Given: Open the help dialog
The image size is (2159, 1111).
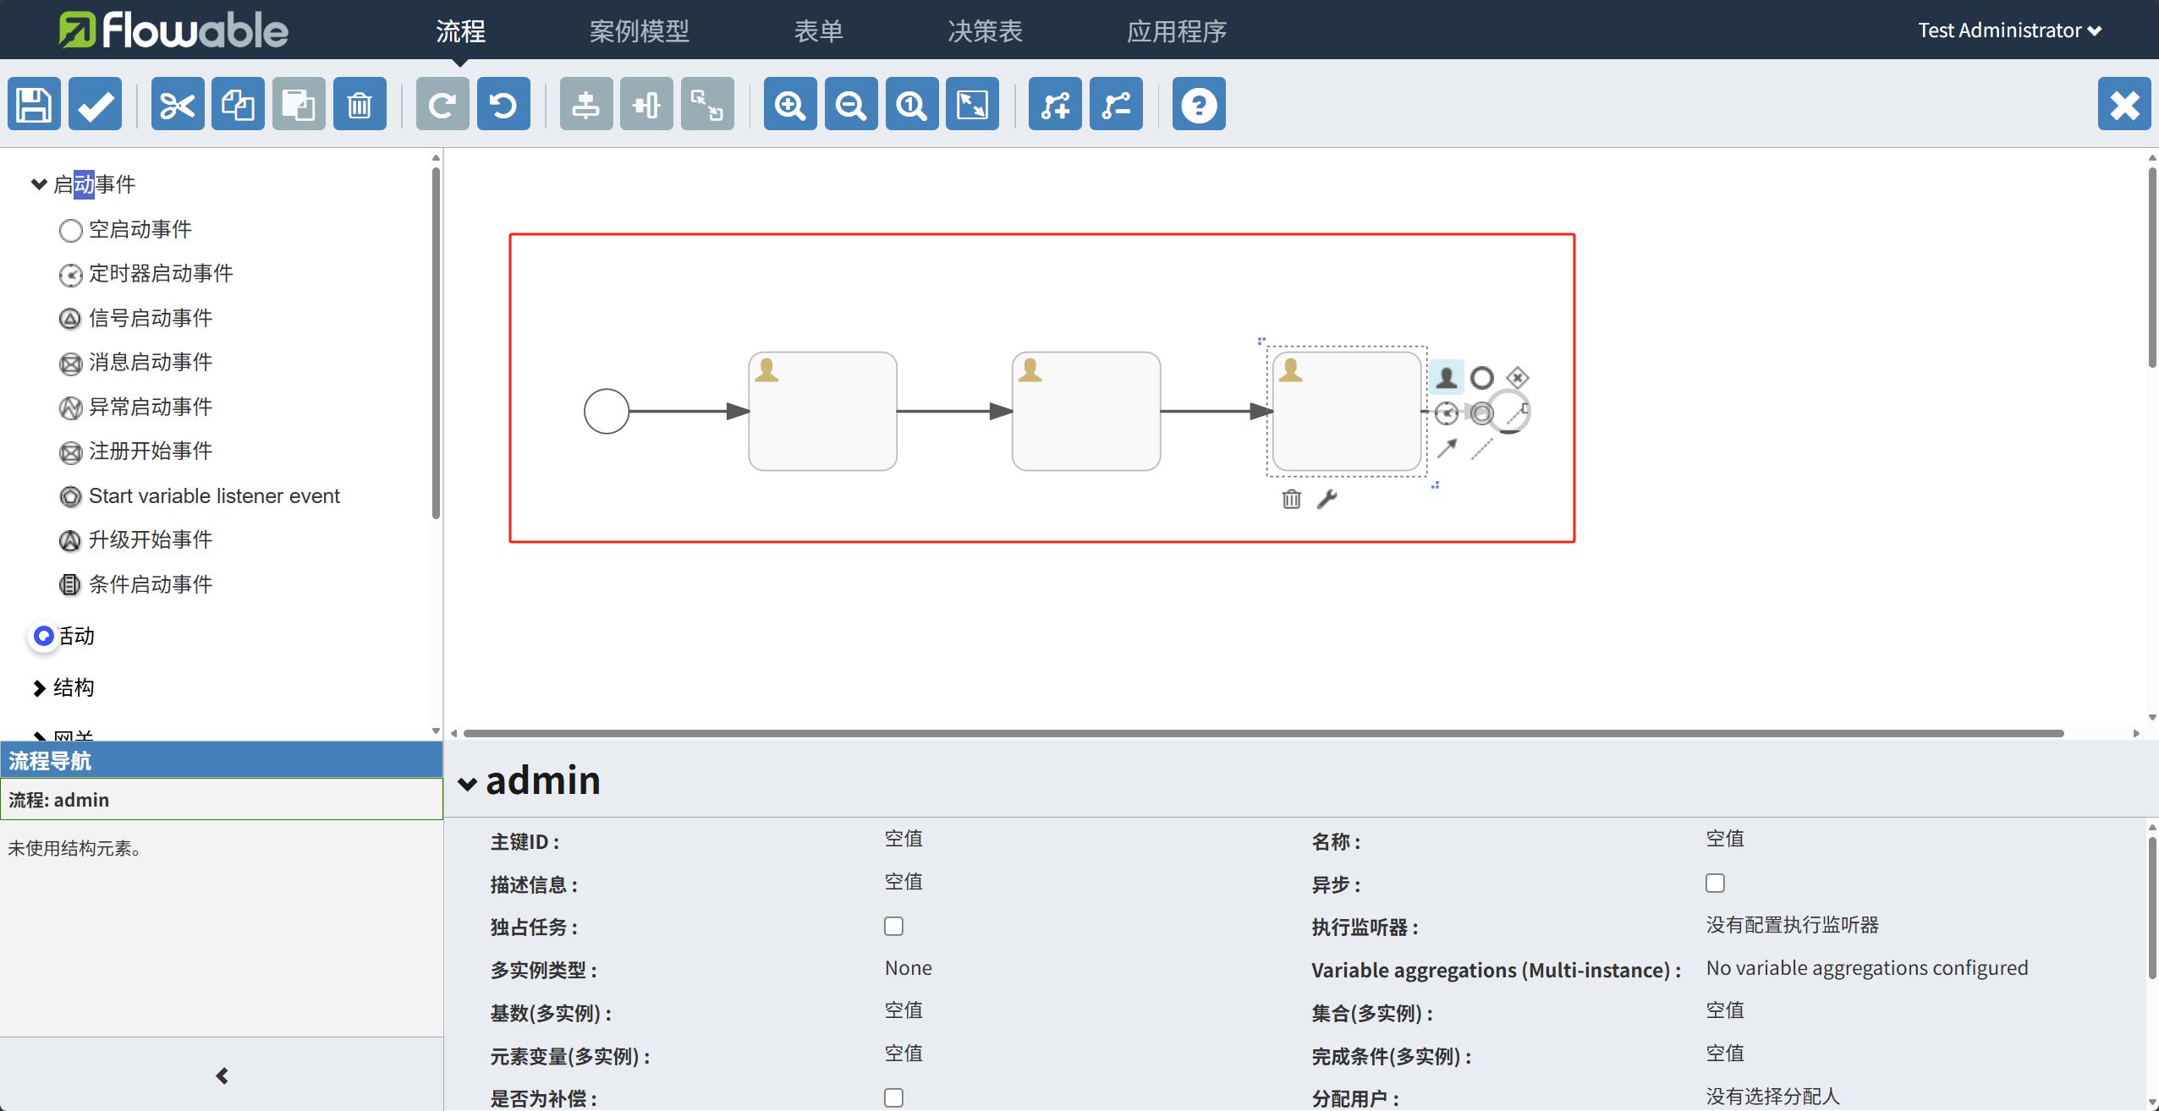Looking at the screenshot, I should coord(1198,103).
